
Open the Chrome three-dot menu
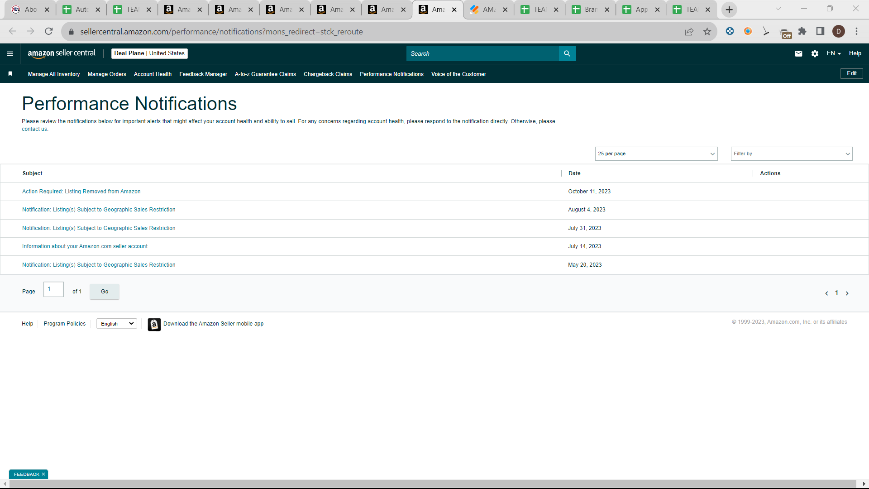tap(857, 31)
